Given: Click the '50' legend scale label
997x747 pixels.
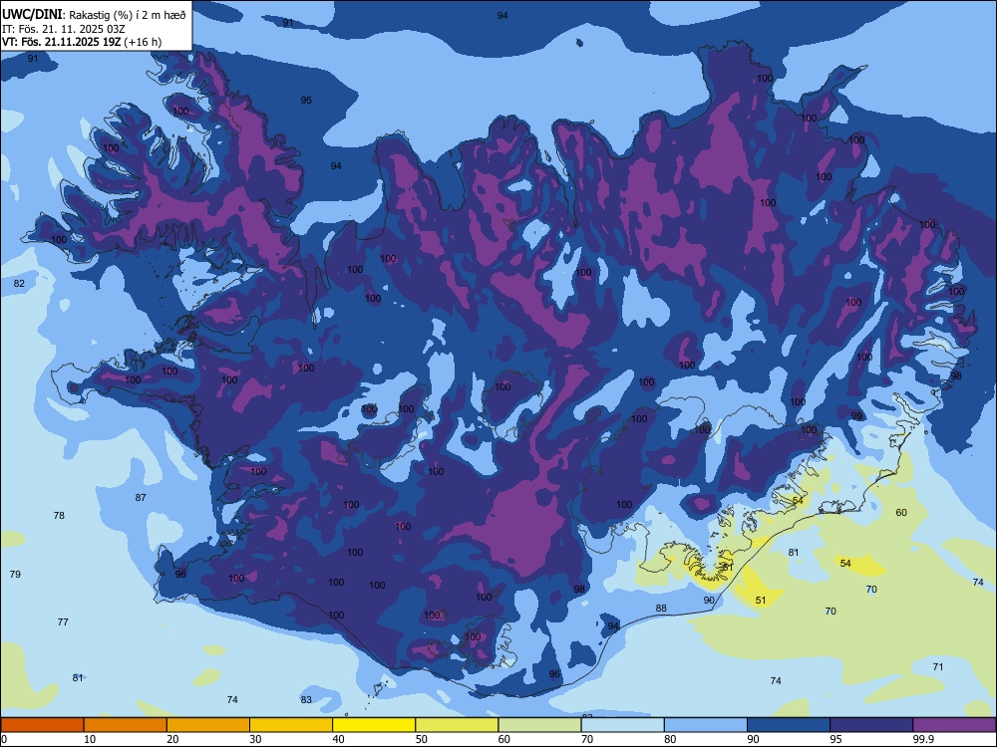Looking at the screenshot, I should coord(421,739).
